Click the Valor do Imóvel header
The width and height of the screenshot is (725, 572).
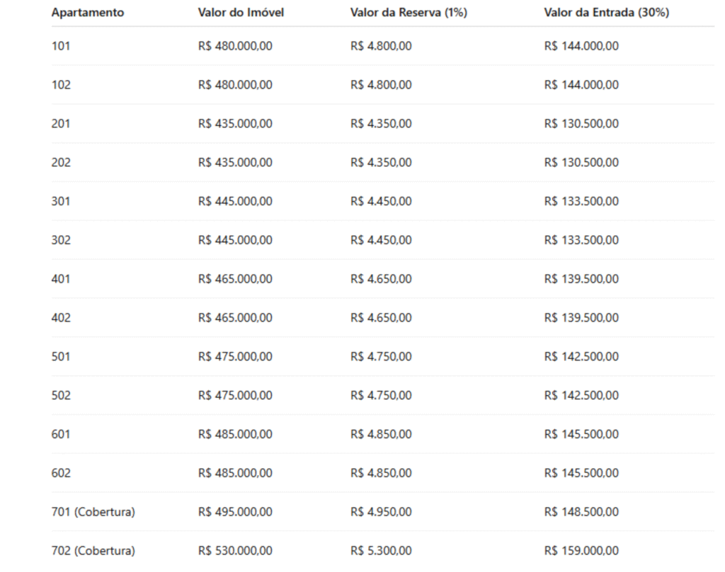click(x=241, y=13)
